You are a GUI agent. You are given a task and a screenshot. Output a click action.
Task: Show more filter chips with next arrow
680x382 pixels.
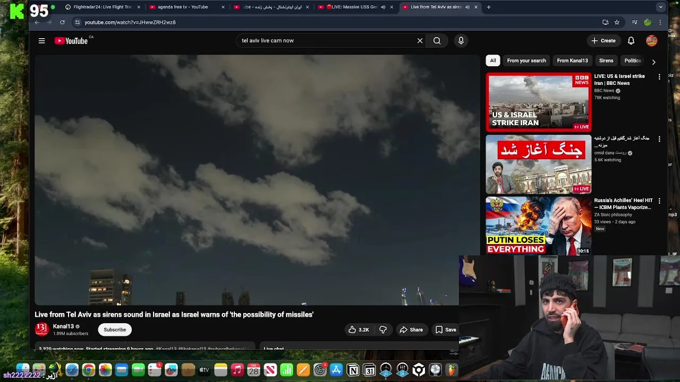[x=653, y=62]
